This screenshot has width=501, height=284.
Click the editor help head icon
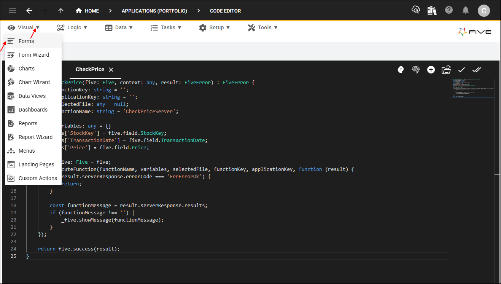[x=400, y=70]
